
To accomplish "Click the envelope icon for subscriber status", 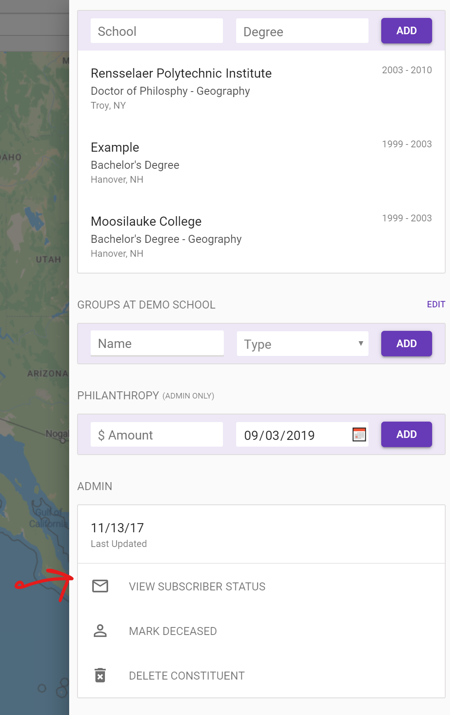I will click(x=100, y=586).
